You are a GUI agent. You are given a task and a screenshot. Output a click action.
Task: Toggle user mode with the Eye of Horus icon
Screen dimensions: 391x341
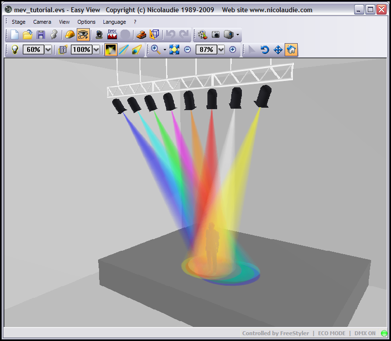(83, 34)
